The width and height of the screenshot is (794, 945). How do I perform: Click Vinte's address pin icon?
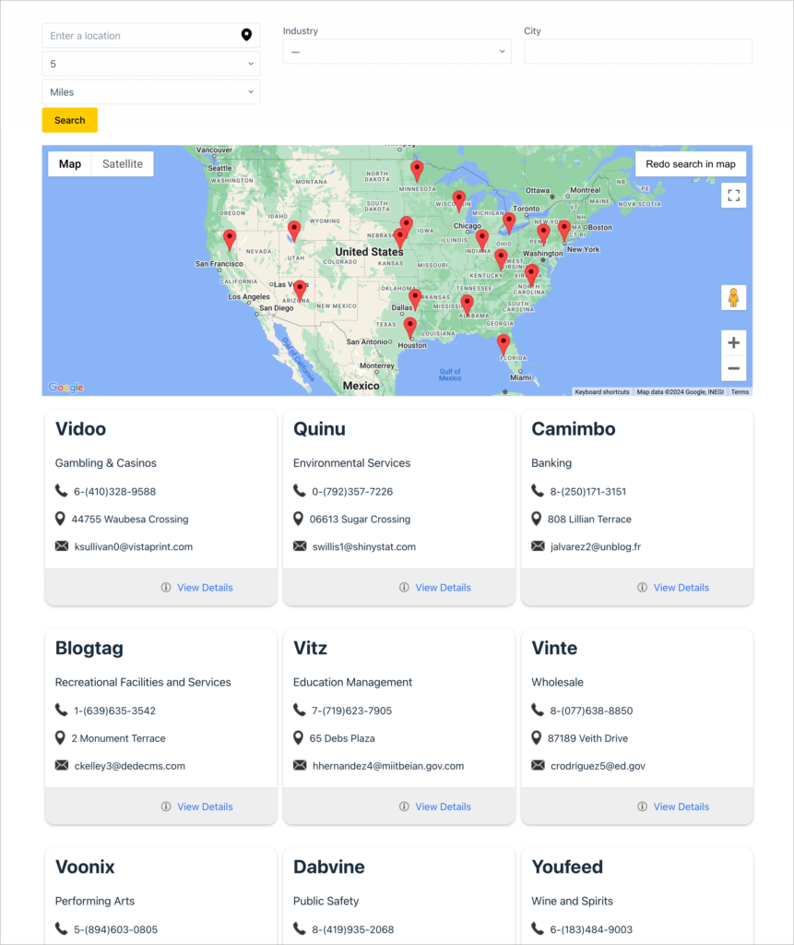(536, 737)
